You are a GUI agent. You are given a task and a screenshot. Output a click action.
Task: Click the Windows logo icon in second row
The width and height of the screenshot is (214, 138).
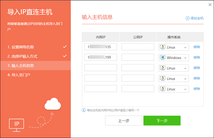pyautogui.click(x=162, y=58)
